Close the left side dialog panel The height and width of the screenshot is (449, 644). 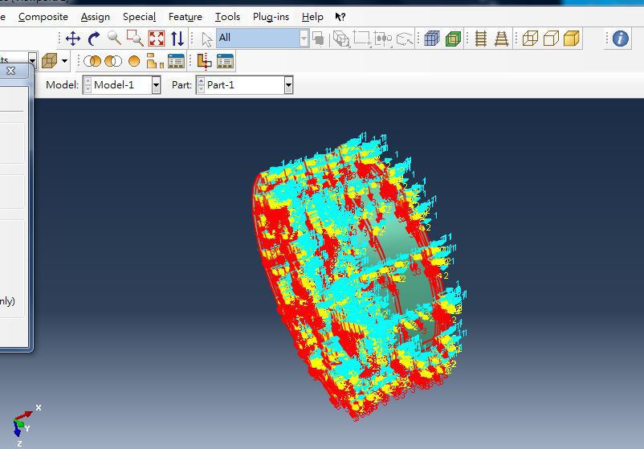click(11, 71)
